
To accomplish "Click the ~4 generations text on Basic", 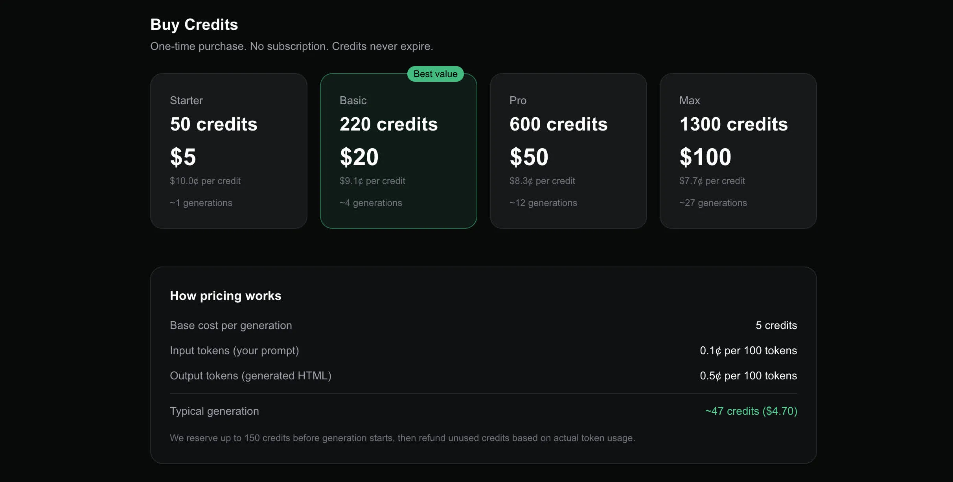I will click(x=371, y=203).
